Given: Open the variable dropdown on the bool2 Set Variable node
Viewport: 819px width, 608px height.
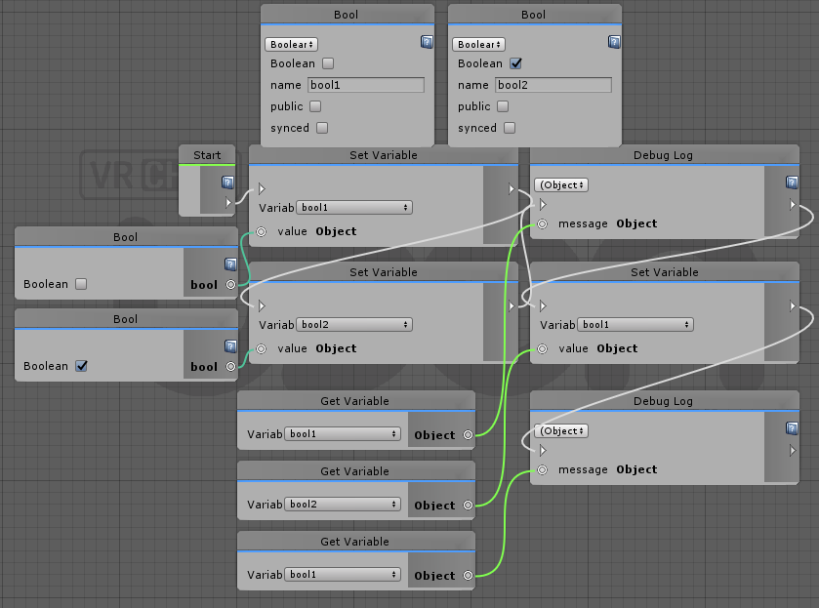Looking at the screenshot, I should 353,325.
